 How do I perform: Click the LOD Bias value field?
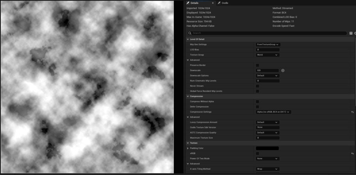(x=268, y=50)
